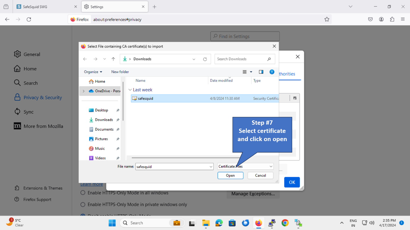Open Chrome from the taskbar
Image resolution: width=410 pixels, height=230 pixels.
tap(285, 223)
